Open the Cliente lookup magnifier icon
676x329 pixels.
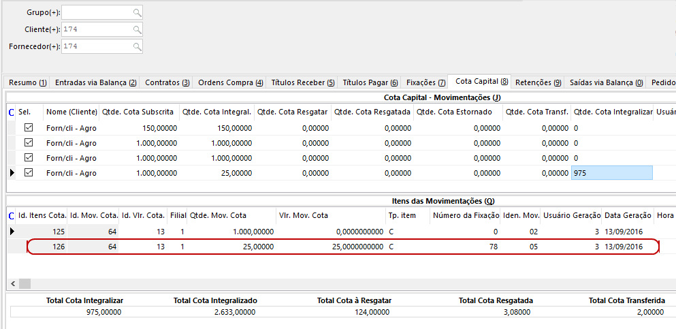point(138,29)
